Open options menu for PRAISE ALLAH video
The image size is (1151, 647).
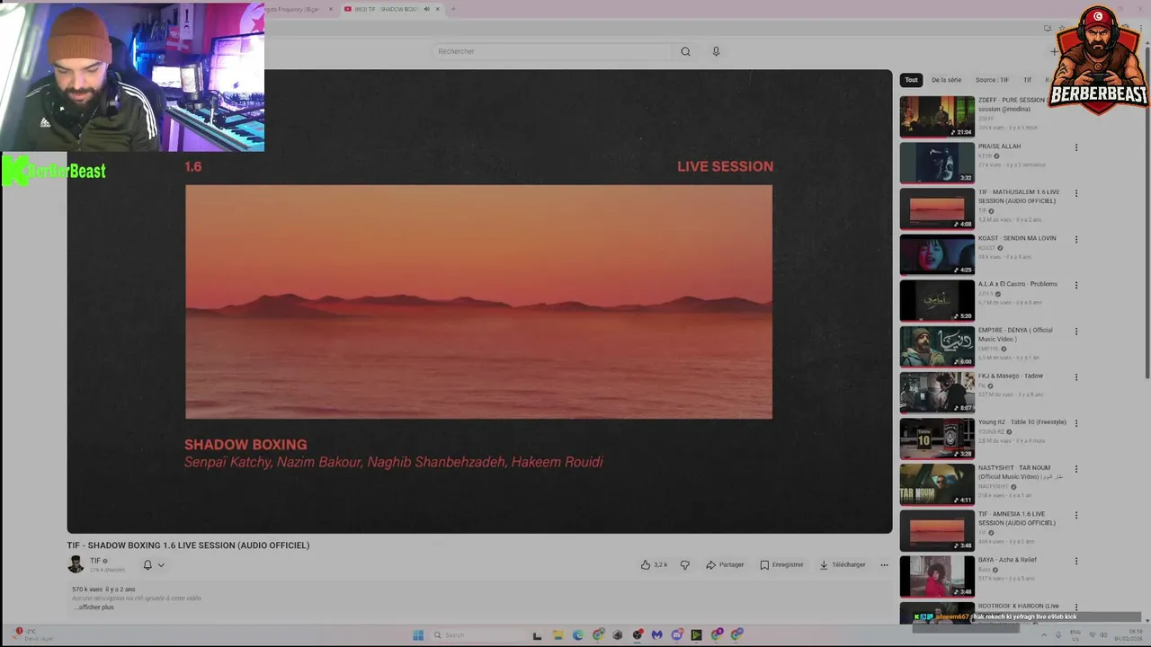pyautogui.click(x=1075, y=147)
